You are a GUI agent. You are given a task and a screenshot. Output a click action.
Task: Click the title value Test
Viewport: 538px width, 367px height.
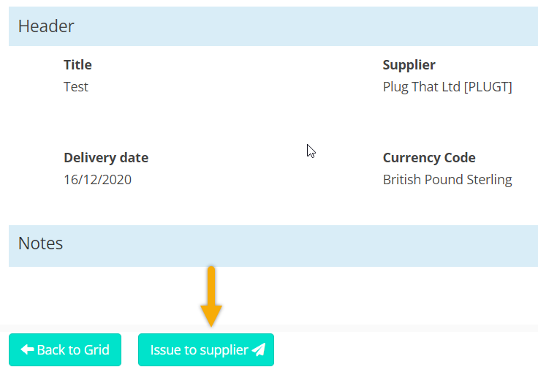click(x=76, y=87)
